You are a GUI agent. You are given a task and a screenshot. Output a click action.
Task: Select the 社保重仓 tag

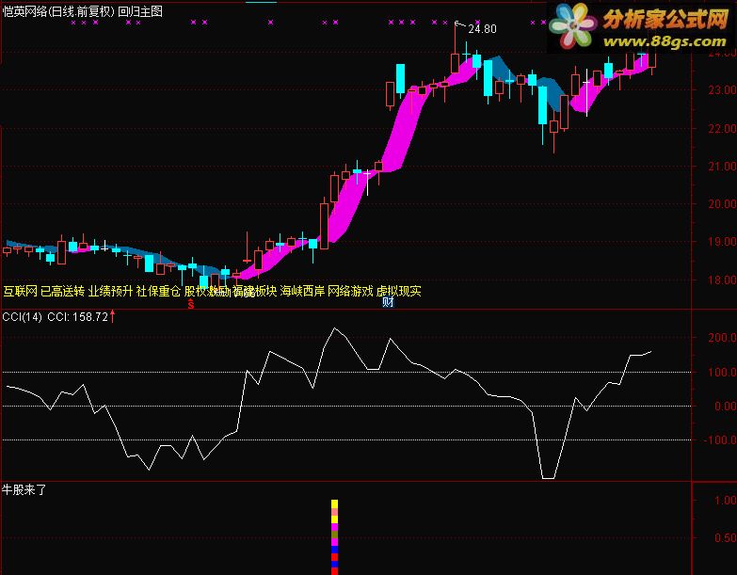158,291
